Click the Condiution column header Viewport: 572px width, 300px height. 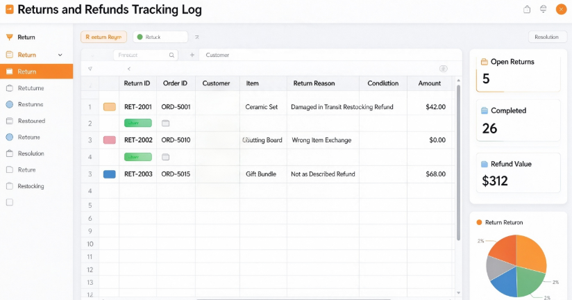383,83
